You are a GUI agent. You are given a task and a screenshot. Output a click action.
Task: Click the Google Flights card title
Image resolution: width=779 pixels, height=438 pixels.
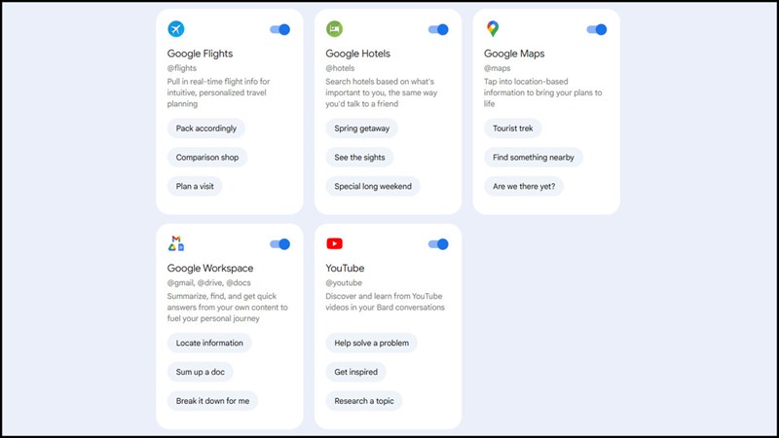pyautogui.click(x=200, y=54)
